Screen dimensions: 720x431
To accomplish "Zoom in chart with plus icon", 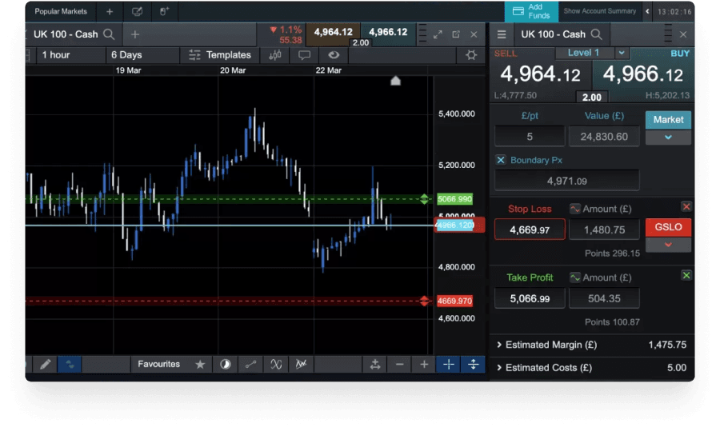I will [x=424, y=365].
